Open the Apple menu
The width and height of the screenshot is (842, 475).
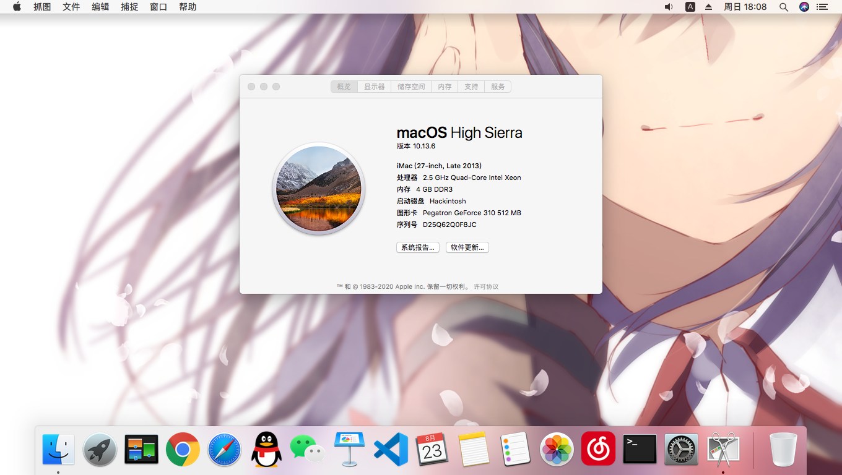(17, 7)
